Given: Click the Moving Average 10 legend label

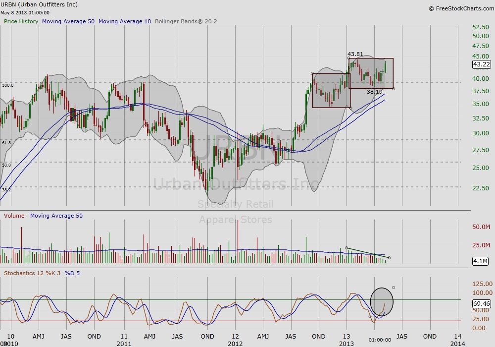Looking at the screenshot, I should point(125,21).
